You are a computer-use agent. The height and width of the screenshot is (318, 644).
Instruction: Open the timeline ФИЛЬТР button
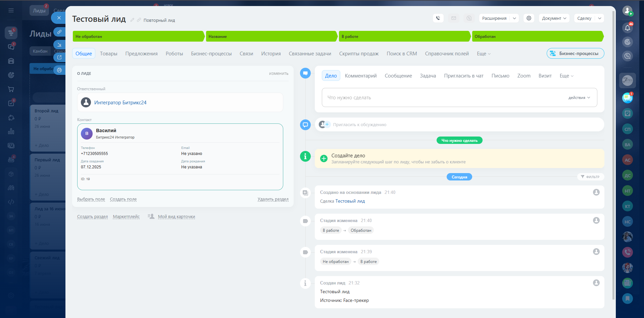pos(590,177)
